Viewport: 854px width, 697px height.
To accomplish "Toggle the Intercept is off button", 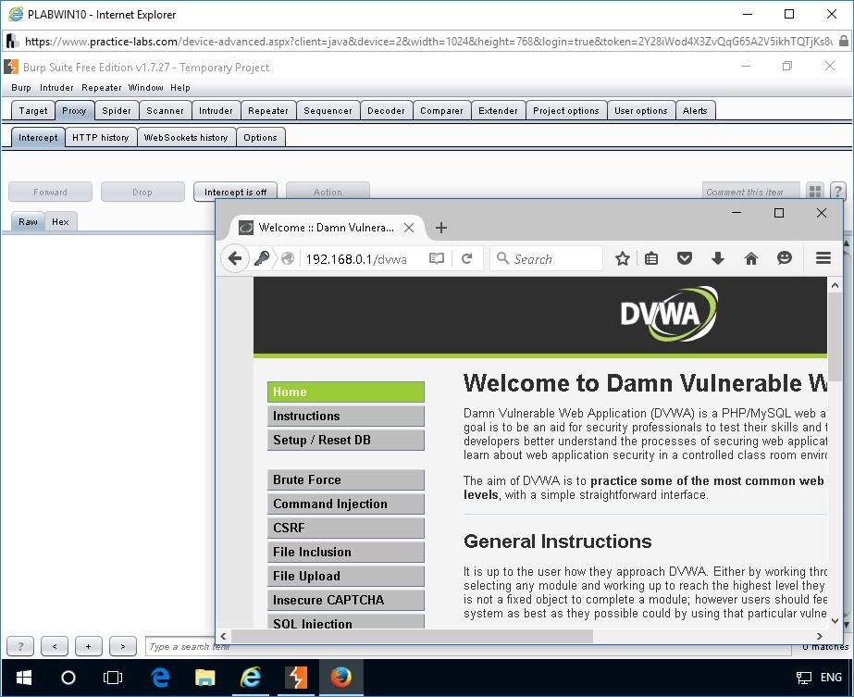I will coord(235,193).
